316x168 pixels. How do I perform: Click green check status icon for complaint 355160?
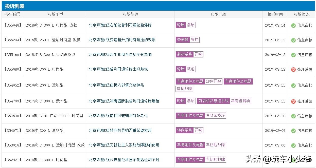[x=293, y=55]
